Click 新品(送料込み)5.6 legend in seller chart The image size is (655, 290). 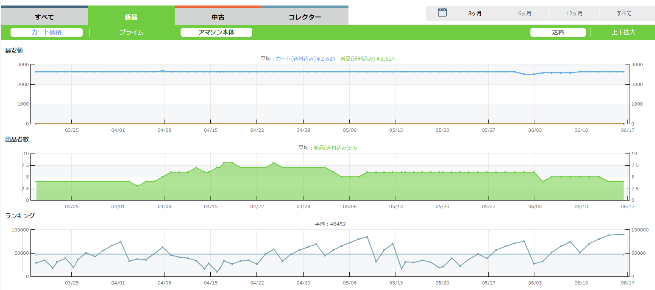coord(338,148)
